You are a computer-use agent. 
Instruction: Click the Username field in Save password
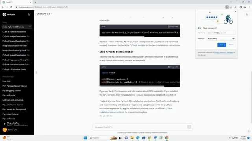click(221, 33)
